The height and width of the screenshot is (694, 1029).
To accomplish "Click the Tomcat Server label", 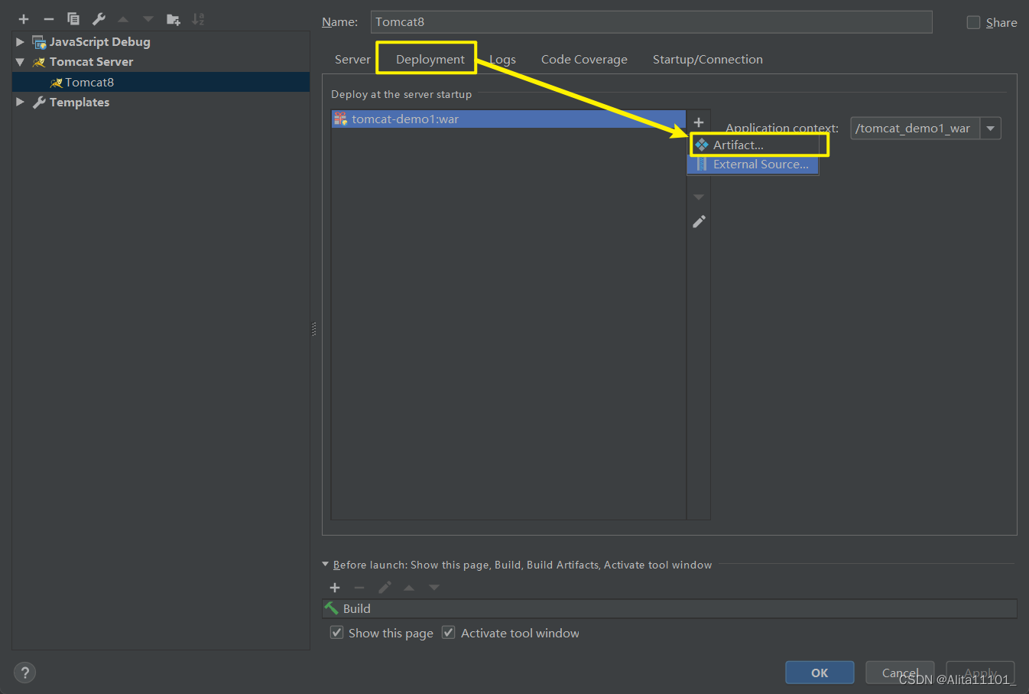I will pos(92,62).
